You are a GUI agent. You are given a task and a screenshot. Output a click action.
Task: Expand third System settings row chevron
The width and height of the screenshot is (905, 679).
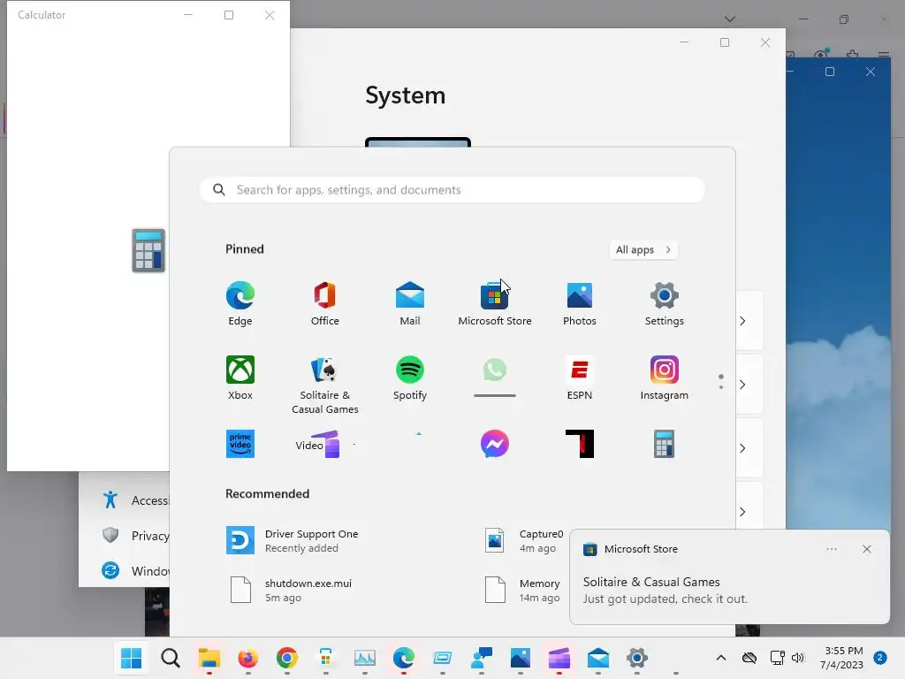tap(742, 448)
